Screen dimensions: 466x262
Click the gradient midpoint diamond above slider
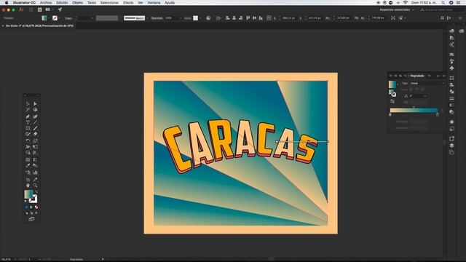click(414, 107)
